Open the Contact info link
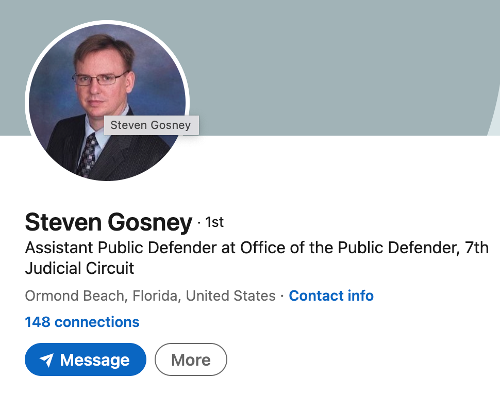The image size is (500, 393). click(x=331, y=296)
